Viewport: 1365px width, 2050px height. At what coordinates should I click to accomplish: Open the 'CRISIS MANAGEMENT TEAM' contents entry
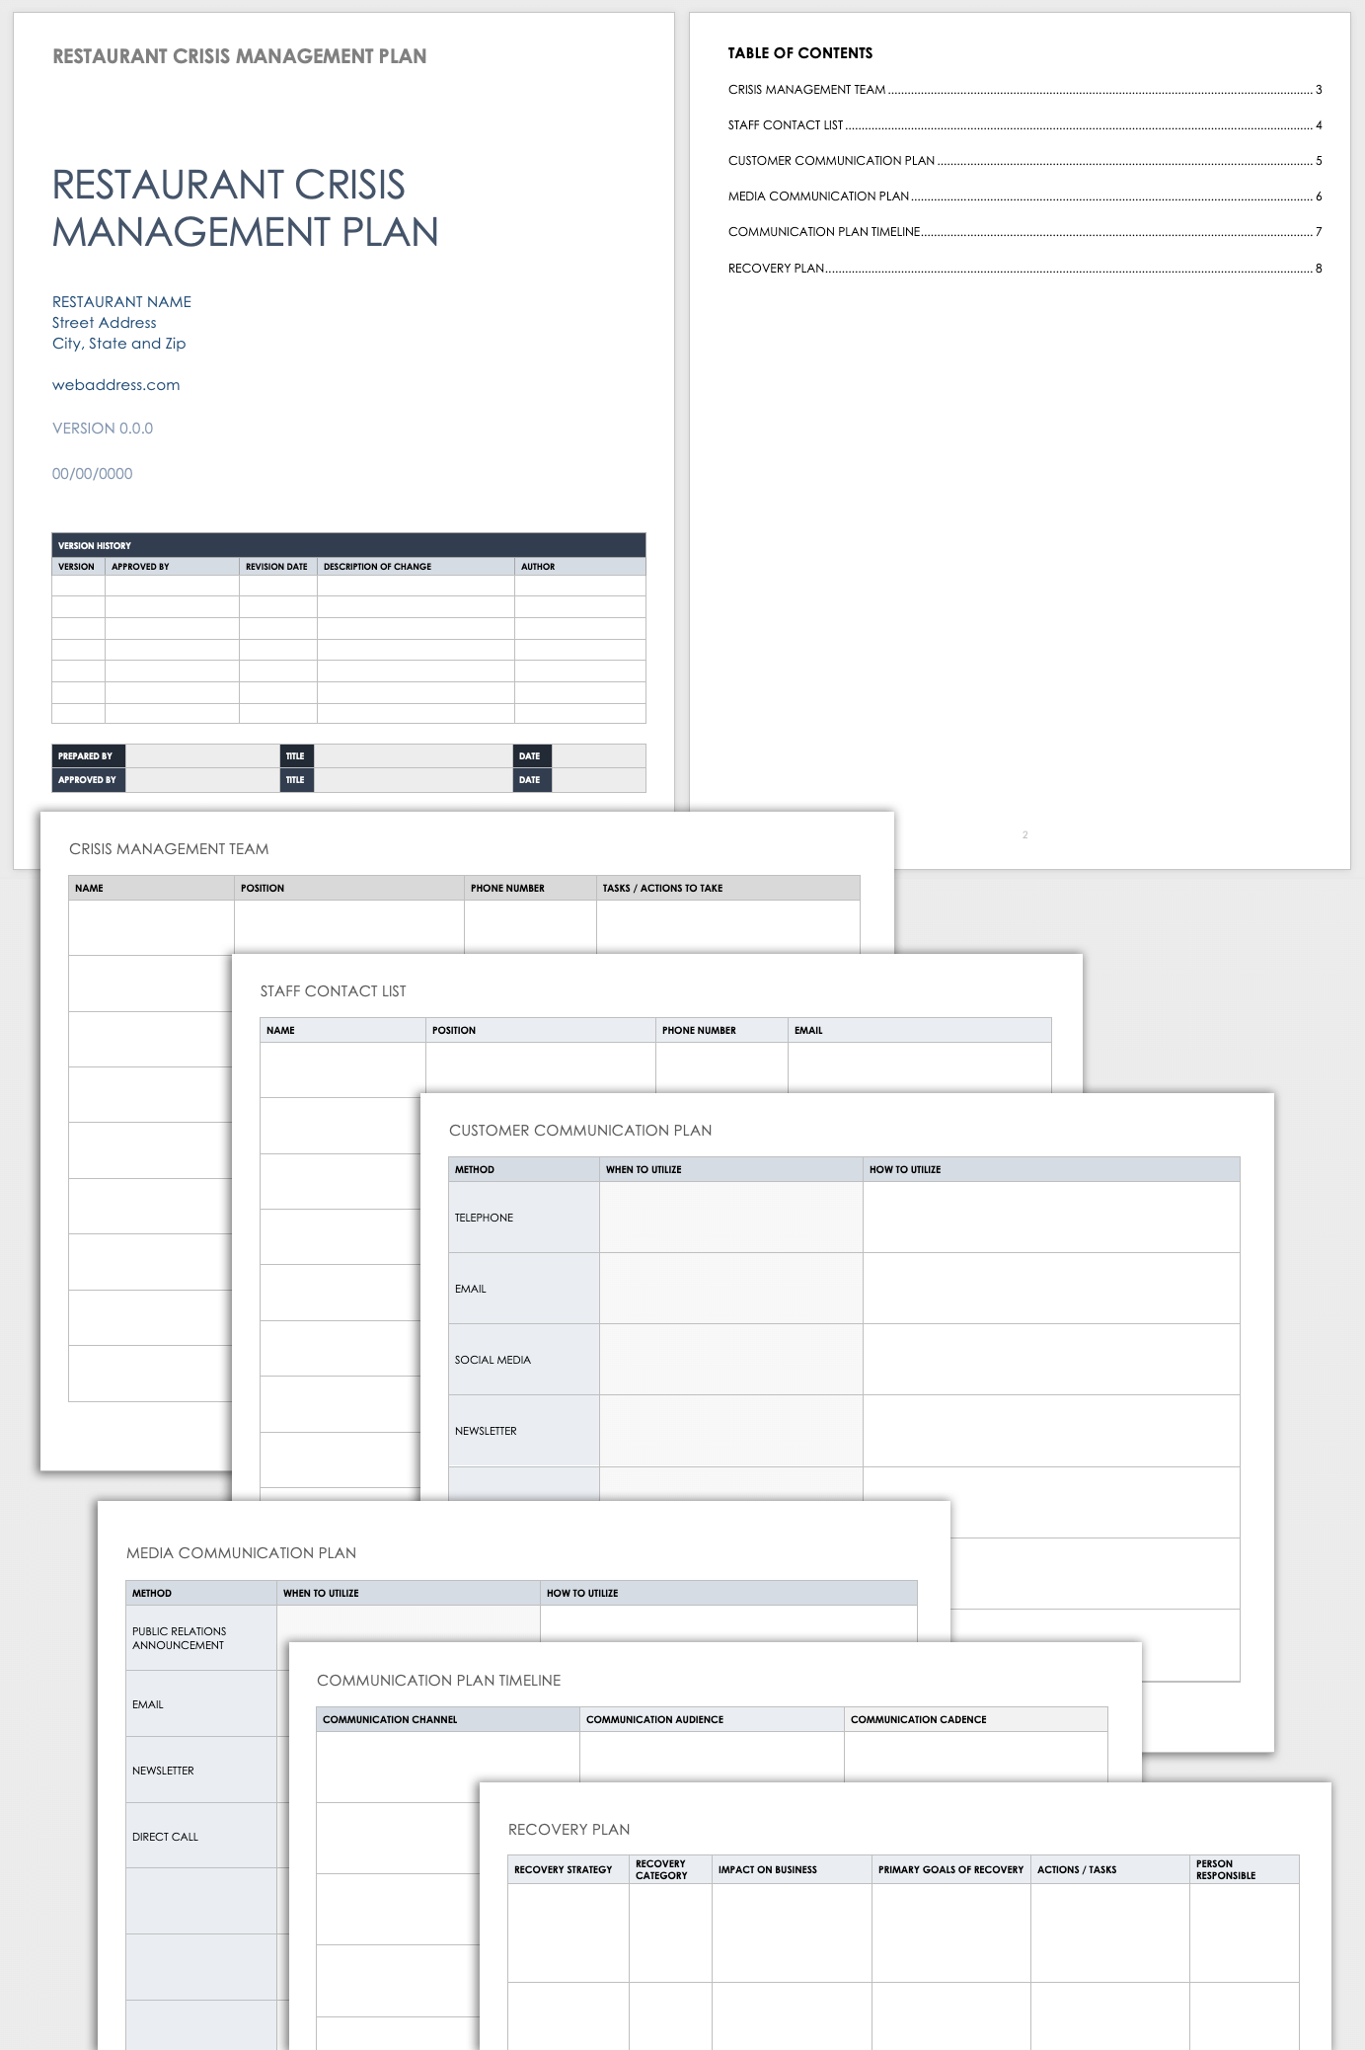click(1024, 90)
